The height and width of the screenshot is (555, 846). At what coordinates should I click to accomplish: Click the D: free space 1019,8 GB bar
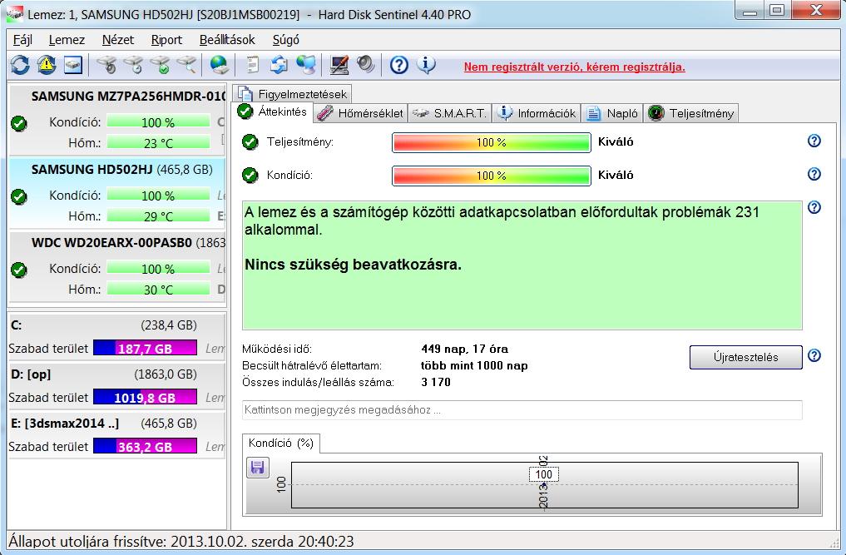tap(145, 398)
